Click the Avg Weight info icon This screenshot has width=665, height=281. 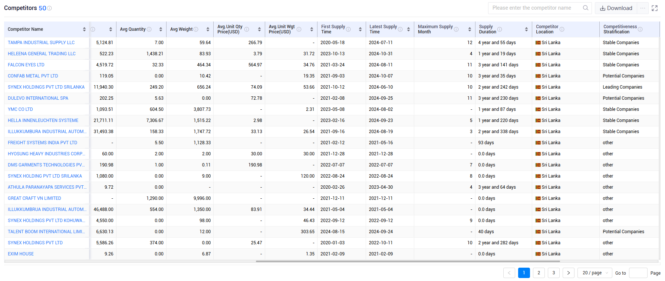(196, 29)
